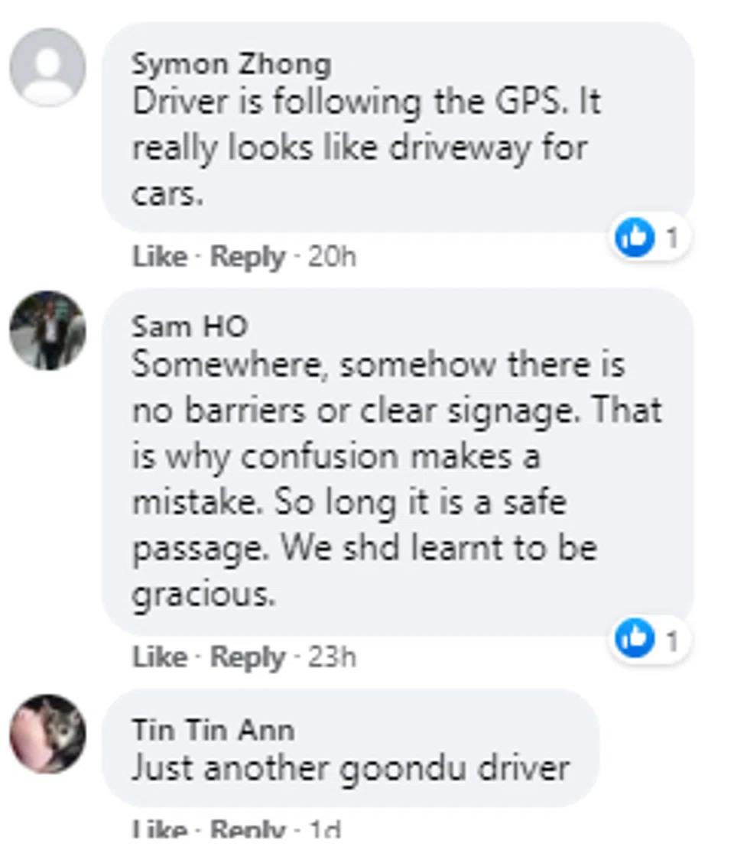Screen dimensions: 734x853
Task: Open Sam HO's profile name link
Action: (x=190, y=326)
